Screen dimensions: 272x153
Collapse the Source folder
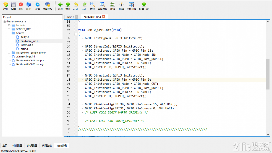pyautogui.click(x=9, y=33)
